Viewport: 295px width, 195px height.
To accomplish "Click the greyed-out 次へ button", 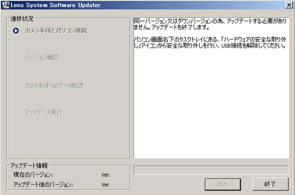I will pyautogui.click(x=223, y=184).
